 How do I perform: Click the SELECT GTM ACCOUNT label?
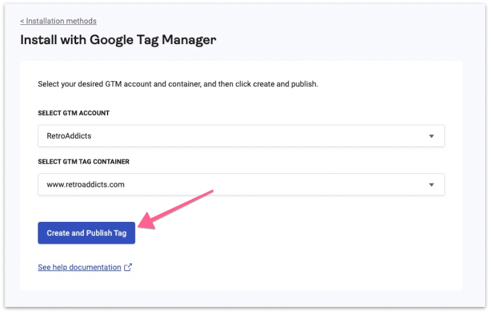point(74,113)
